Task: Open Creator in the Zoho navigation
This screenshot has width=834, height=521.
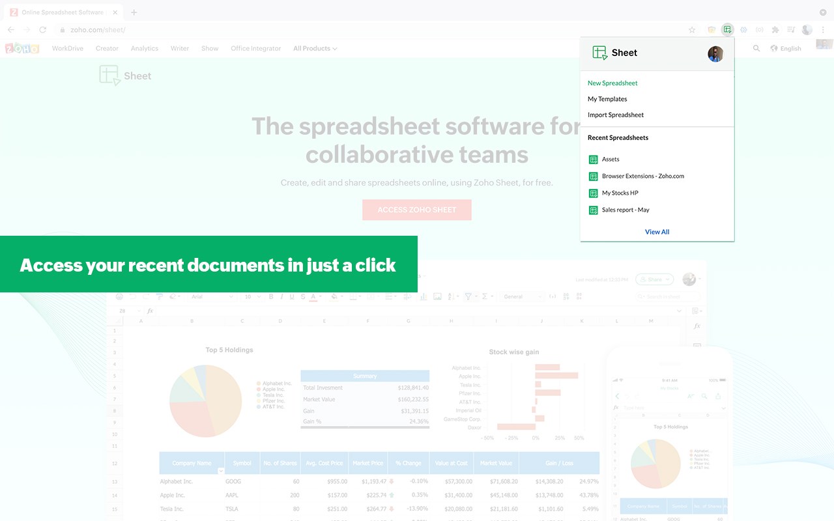Action: (x=107, y=48)
